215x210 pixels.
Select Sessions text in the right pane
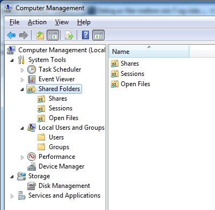pyautogui.click(x=132, y=74)
